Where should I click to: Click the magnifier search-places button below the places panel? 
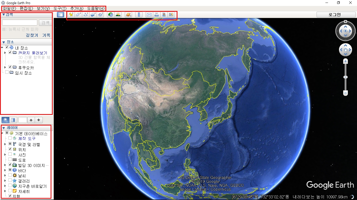click(5, 120)
